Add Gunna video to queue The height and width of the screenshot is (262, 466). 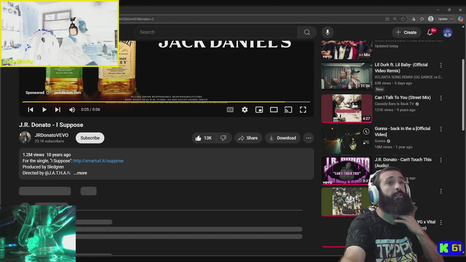366,143
